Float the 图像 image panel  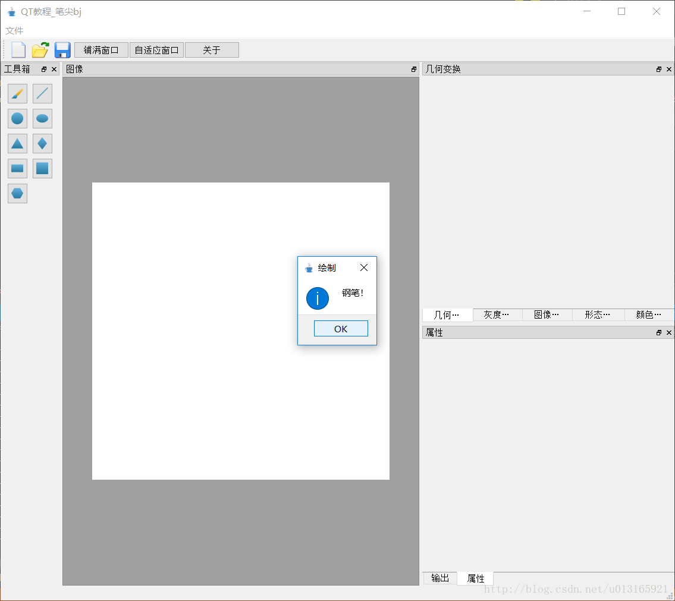414,70
